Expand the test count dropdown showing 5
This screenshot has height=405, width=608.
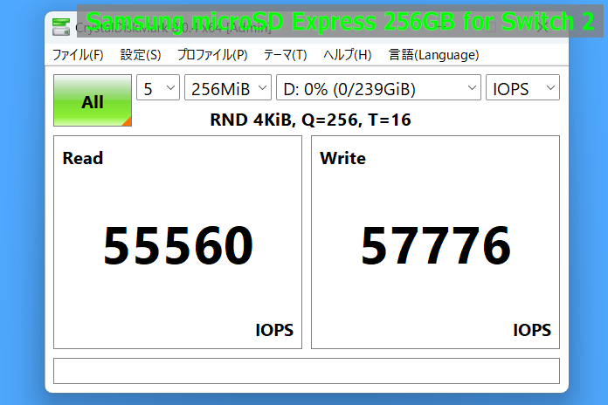tap(158, 89)
